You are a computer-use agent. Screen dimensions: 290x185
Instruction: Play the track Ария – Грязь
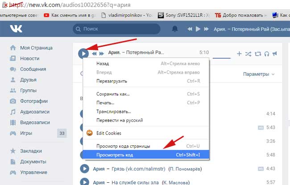(84, 169)
